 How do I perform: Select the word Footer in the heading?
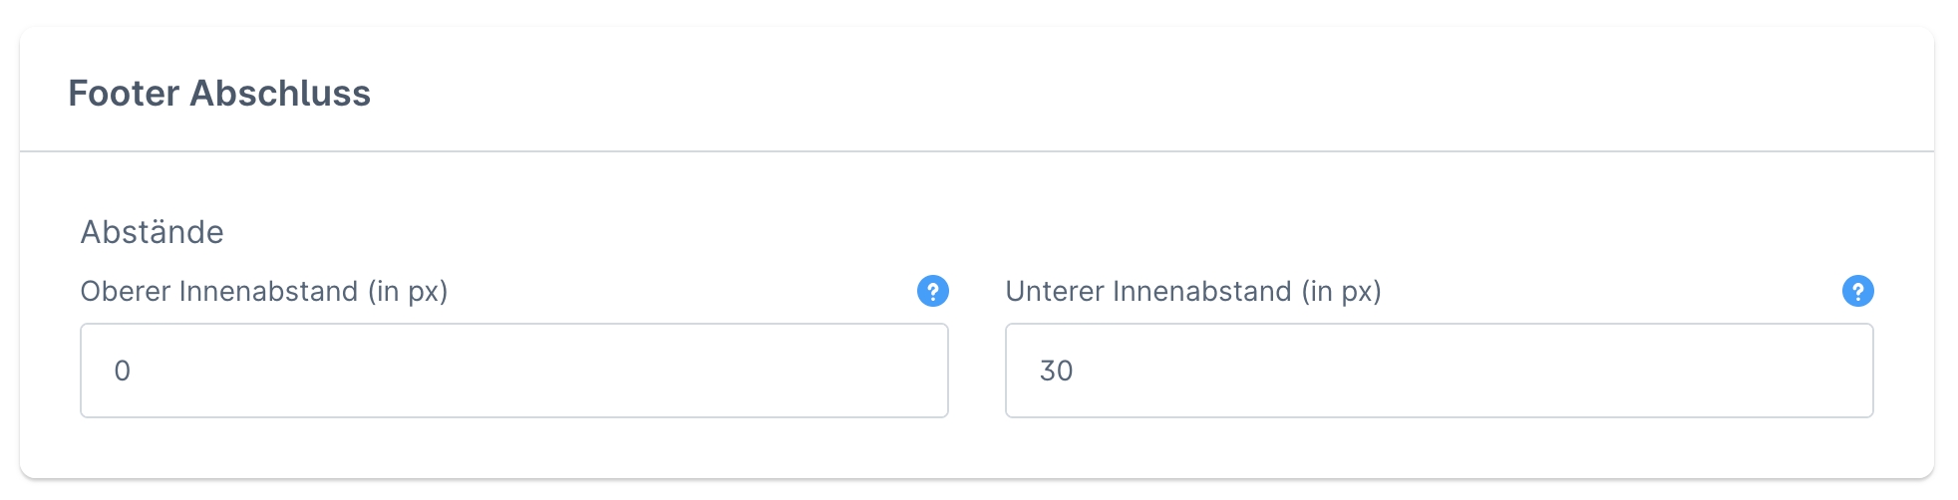click(x=124, y=94)
